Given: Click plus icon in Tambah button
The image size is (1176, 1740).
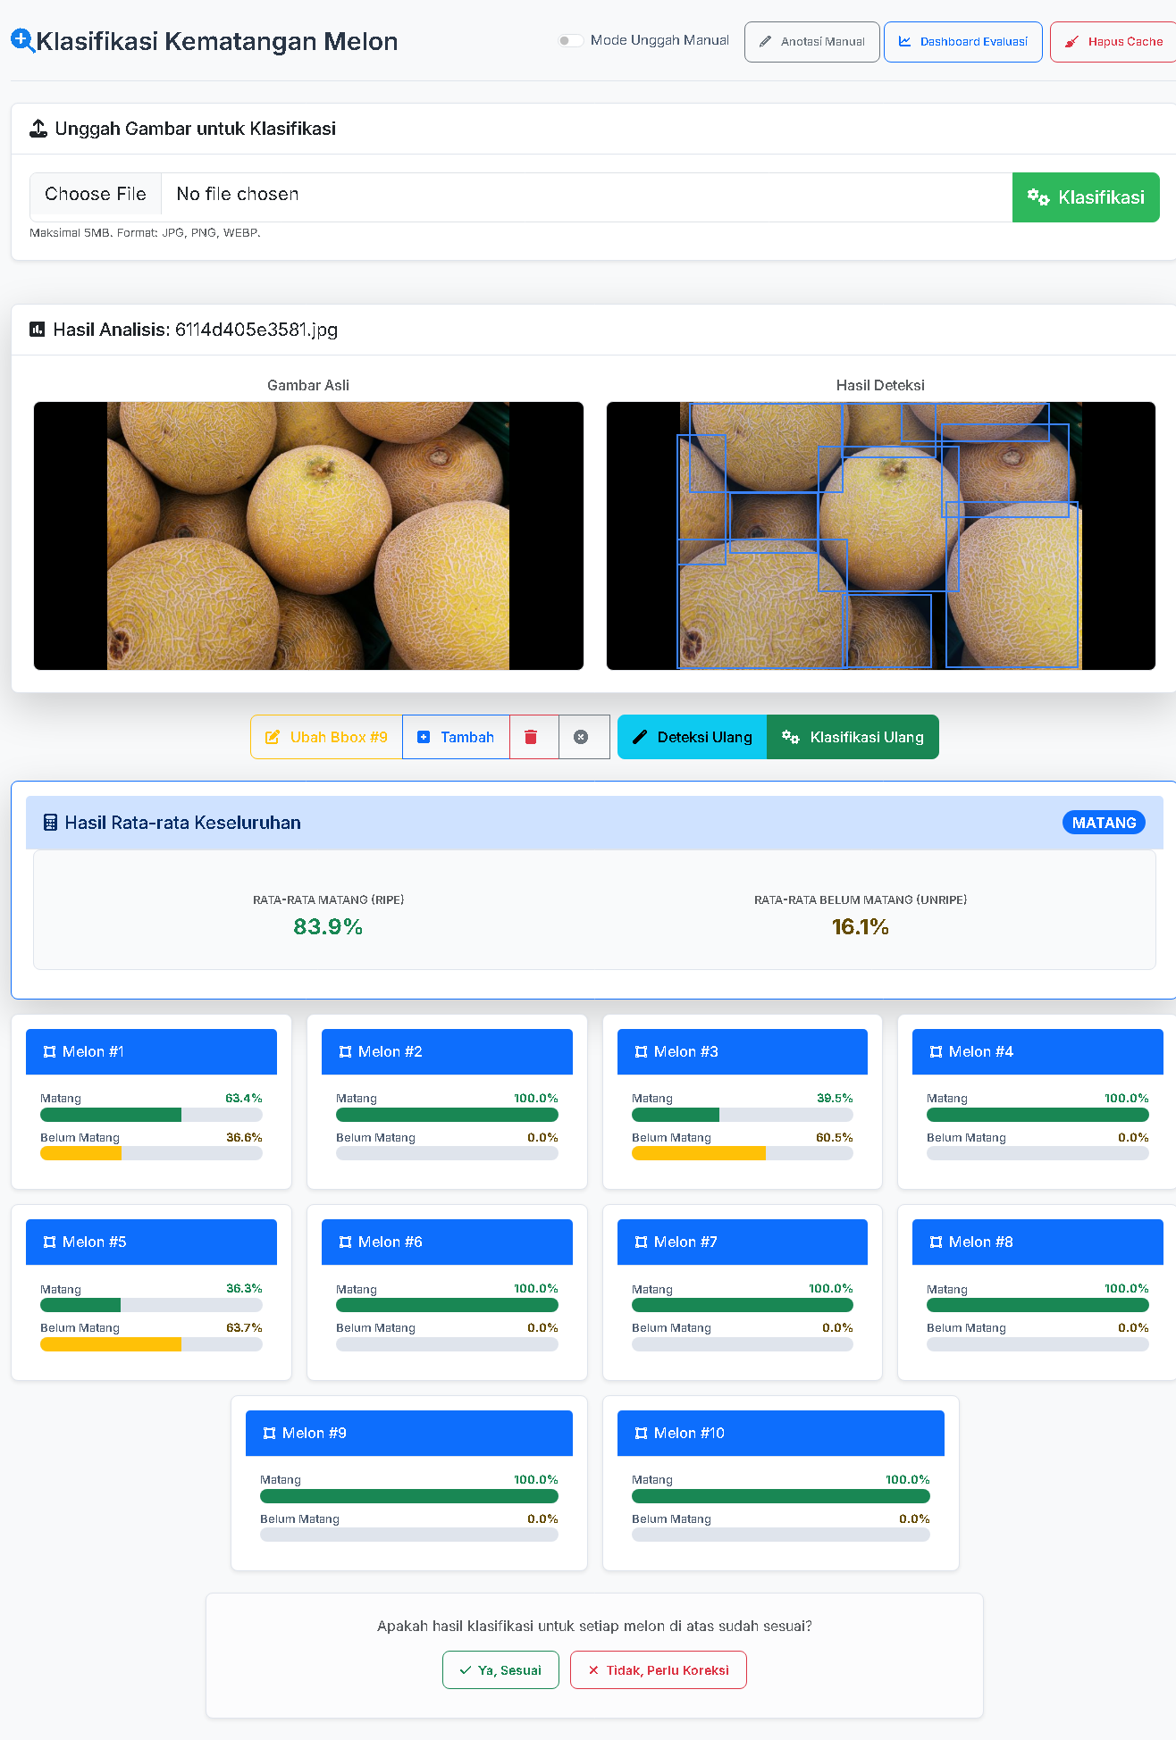Looking at the screenshot, I should point(424,737).
